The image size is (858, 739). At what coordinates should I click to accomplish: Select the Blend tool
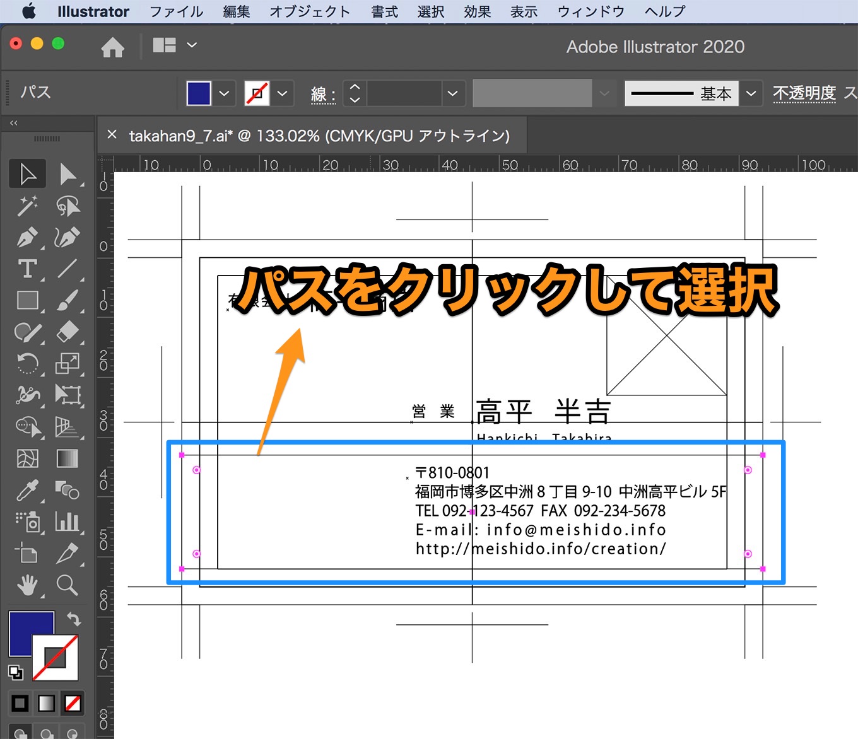click(x=67, y=490)
